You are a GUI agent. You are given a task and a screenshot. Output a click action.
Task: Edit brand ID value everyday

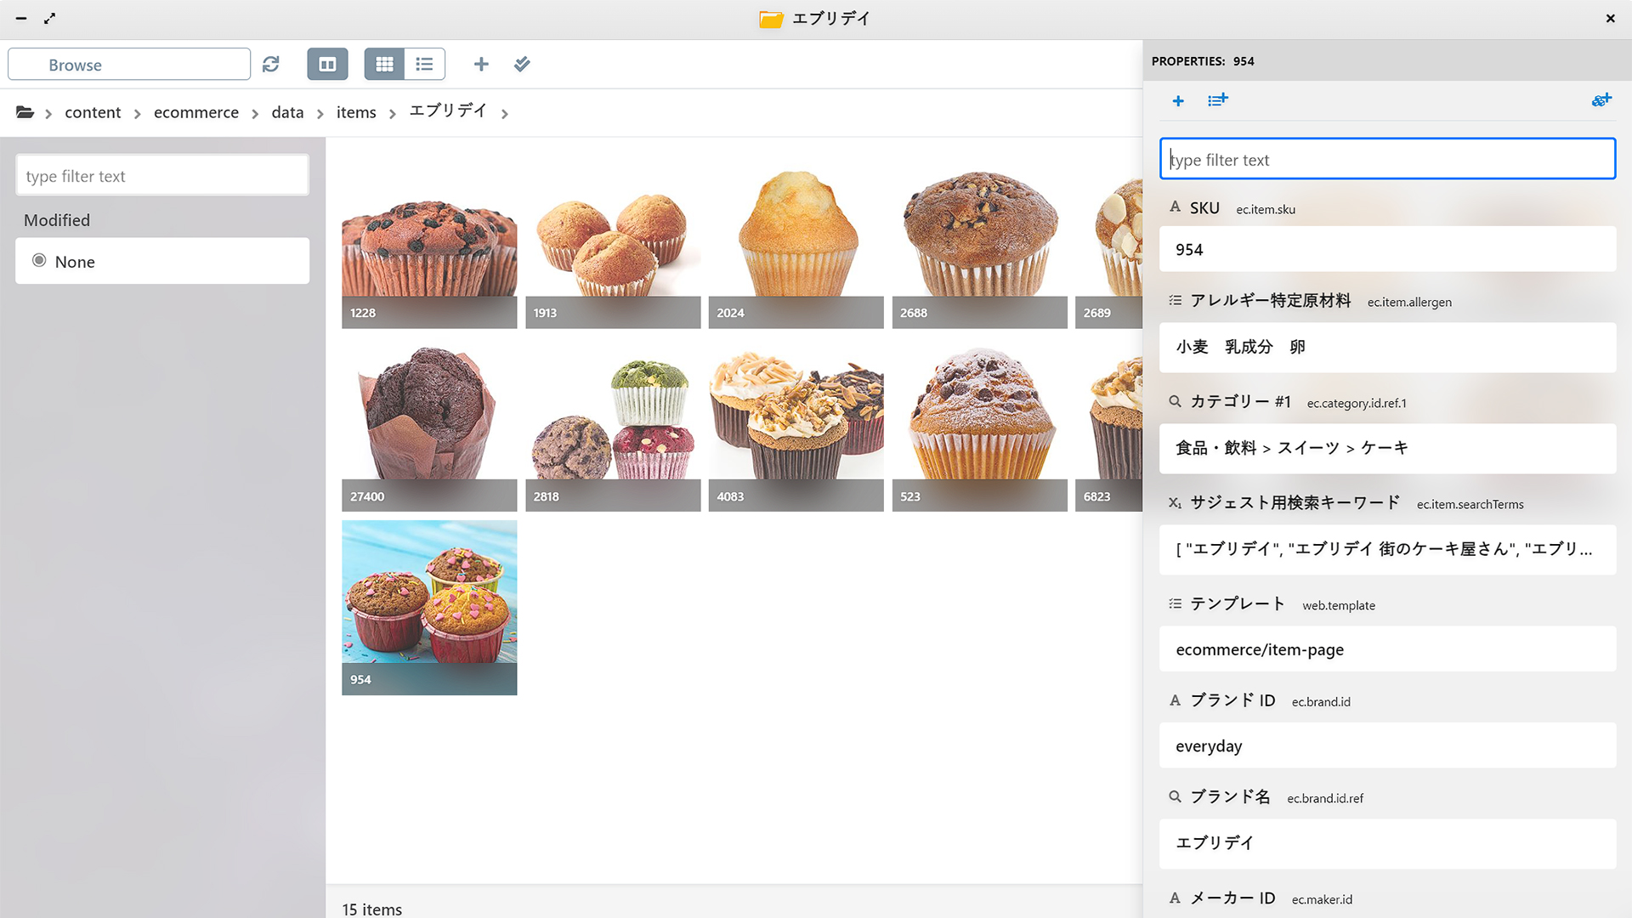[x=1387, y=745]
